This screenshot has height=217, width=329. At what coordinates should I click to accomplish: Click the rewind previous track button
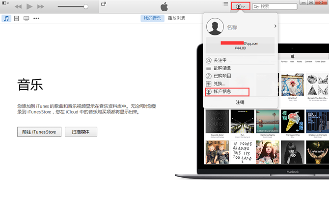(18, 7)
